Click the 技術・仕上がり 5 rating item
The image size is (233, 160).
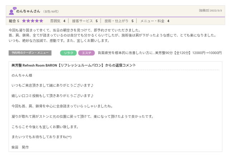[119, 21]
